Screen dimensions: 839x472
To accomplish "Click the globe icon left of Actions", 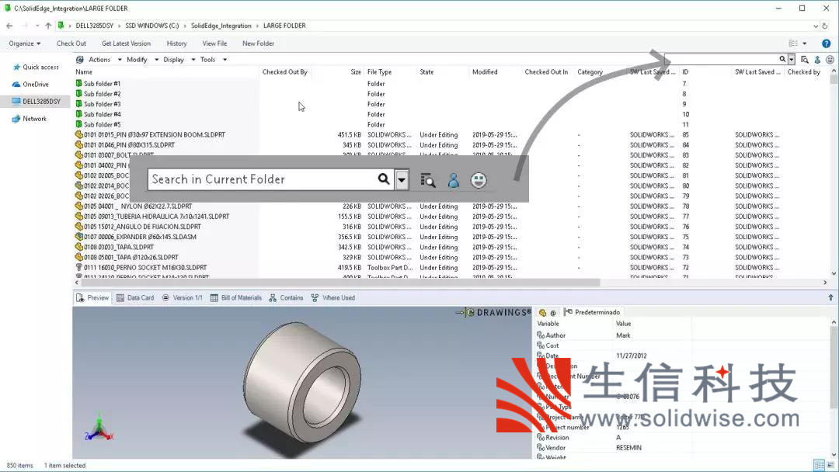I will 80,59.
